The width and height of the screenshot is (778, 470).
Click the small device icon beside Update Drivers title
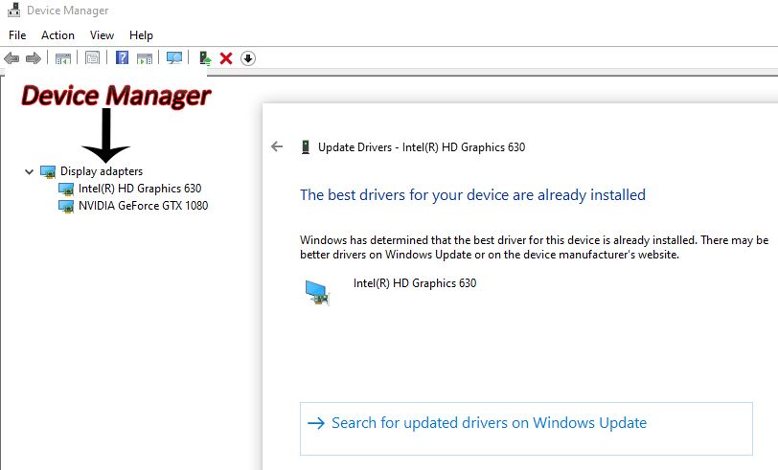(x=306, y=147)
